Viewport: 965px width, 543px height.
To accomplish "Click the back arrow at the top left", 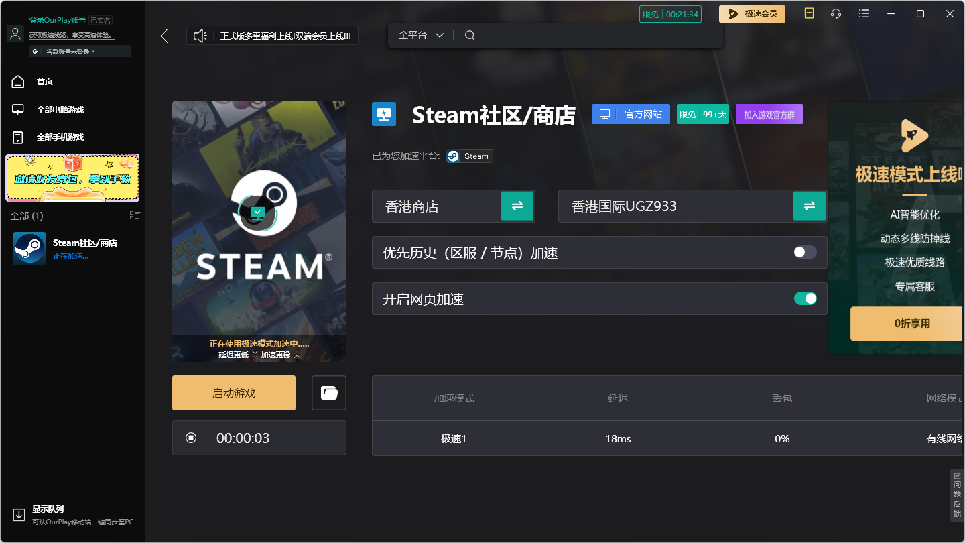I will tap(164, 36).
